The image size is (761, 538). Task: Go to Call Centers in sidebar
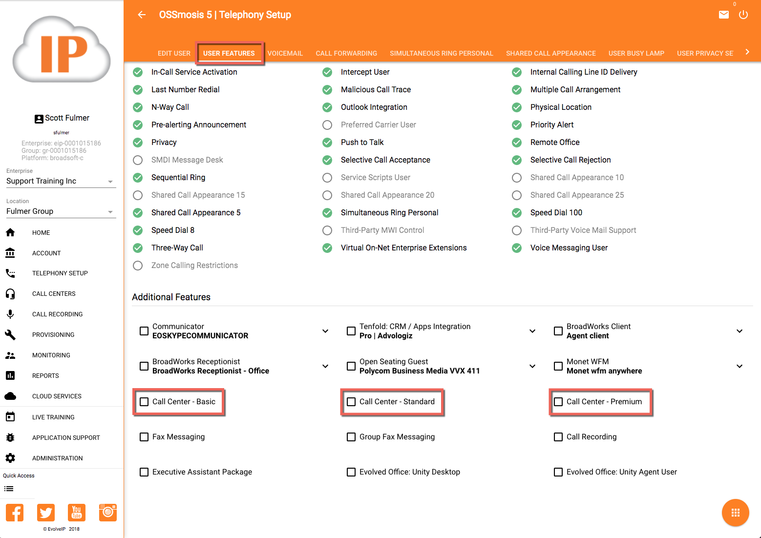point(54,294)
